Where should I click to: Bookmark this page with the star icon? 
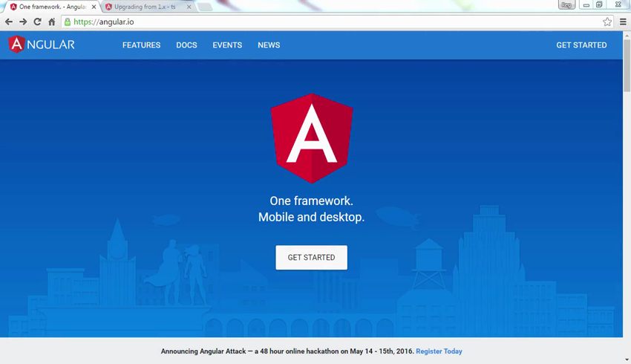click(x=607, y=22)
